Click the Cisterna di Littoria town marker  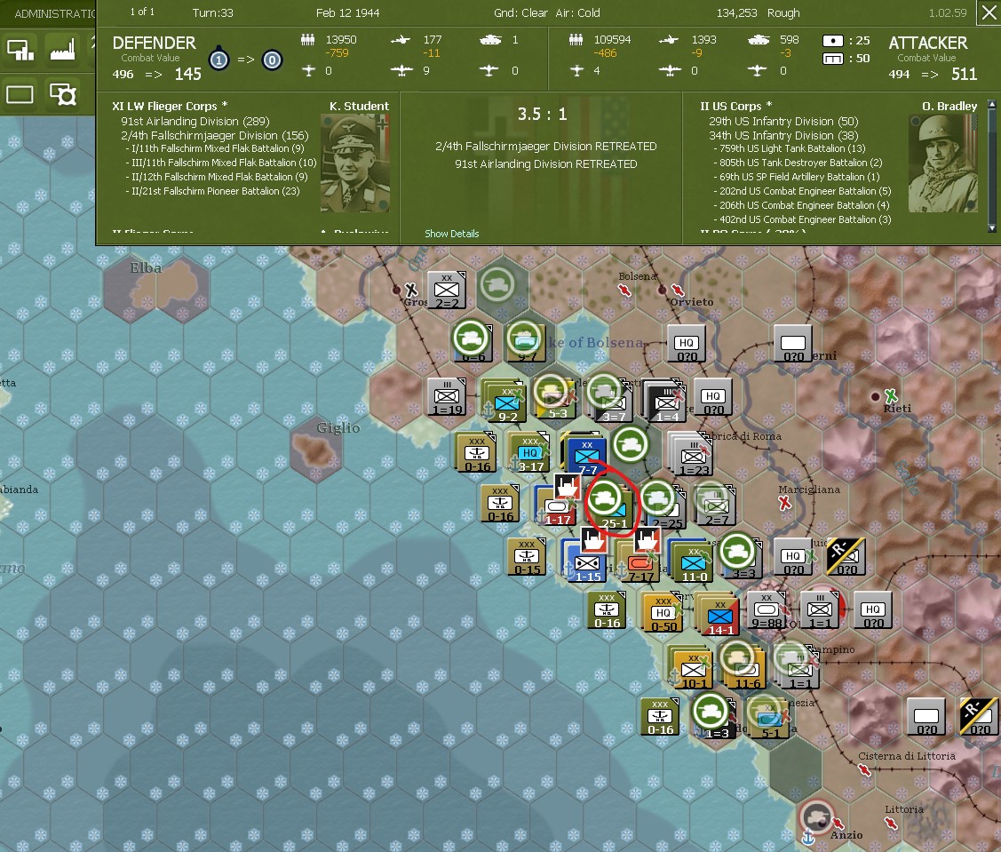pos(864,770)
